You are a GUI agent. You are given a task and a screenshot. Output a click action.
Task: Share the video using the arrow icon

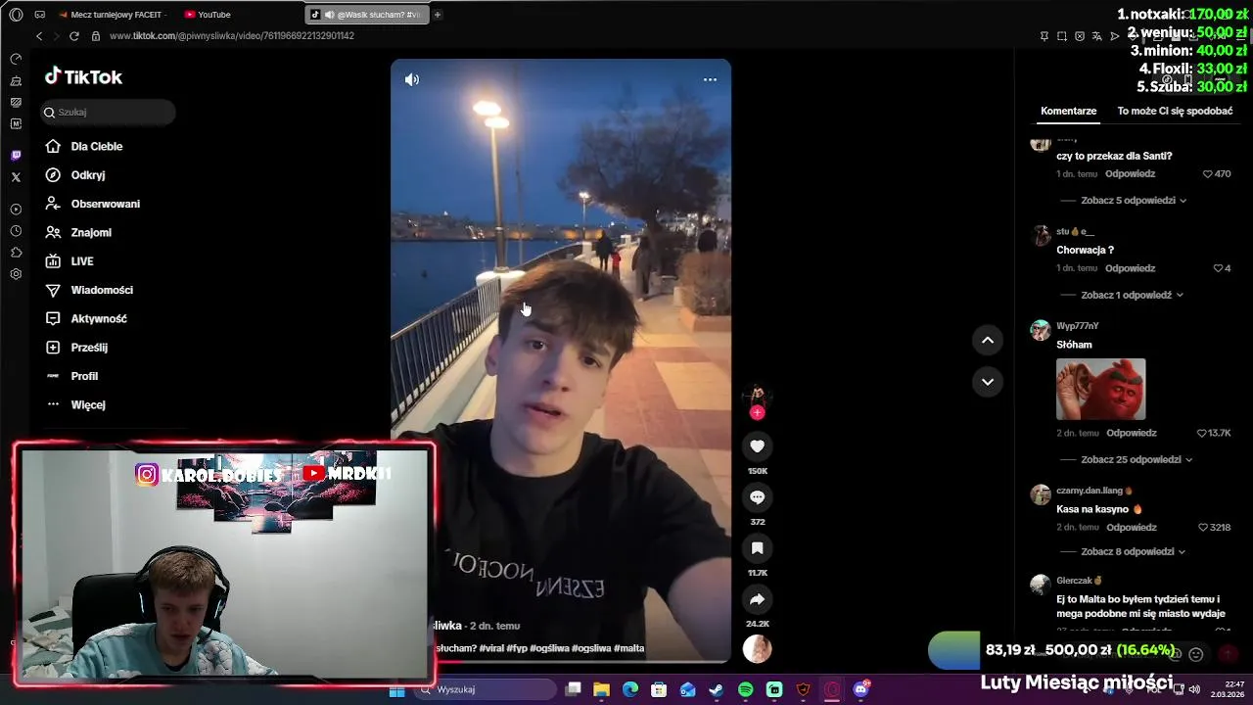(x=757, y=599)
